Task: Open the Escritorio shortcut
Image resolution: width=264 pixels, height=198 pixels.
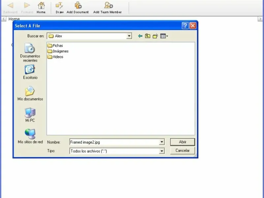Action: tap(30, 72)
